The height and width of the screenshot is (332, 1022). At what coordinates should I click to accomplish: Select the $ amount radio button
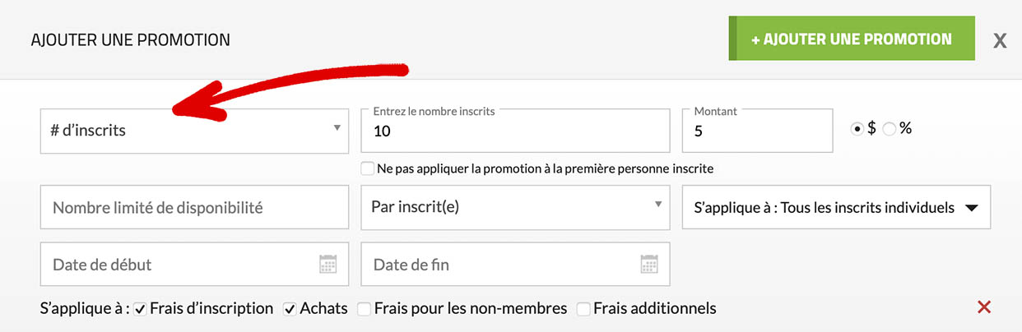857,129
